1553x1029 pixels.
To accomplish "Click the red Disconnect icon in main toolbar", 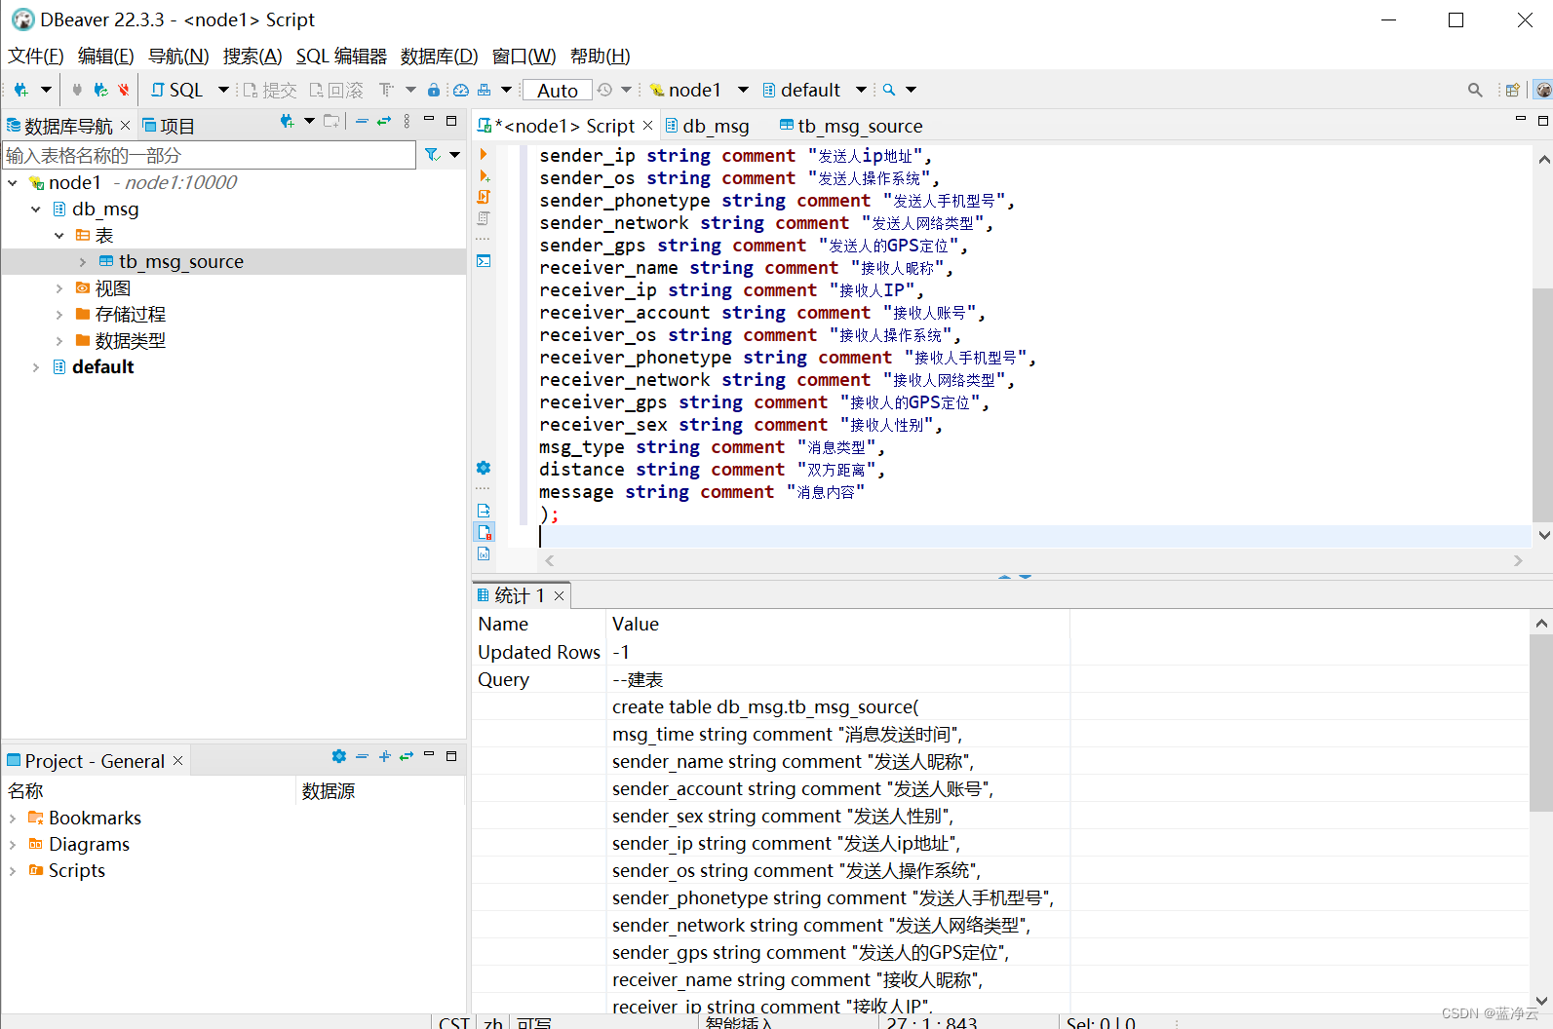I will coord(124,90).
